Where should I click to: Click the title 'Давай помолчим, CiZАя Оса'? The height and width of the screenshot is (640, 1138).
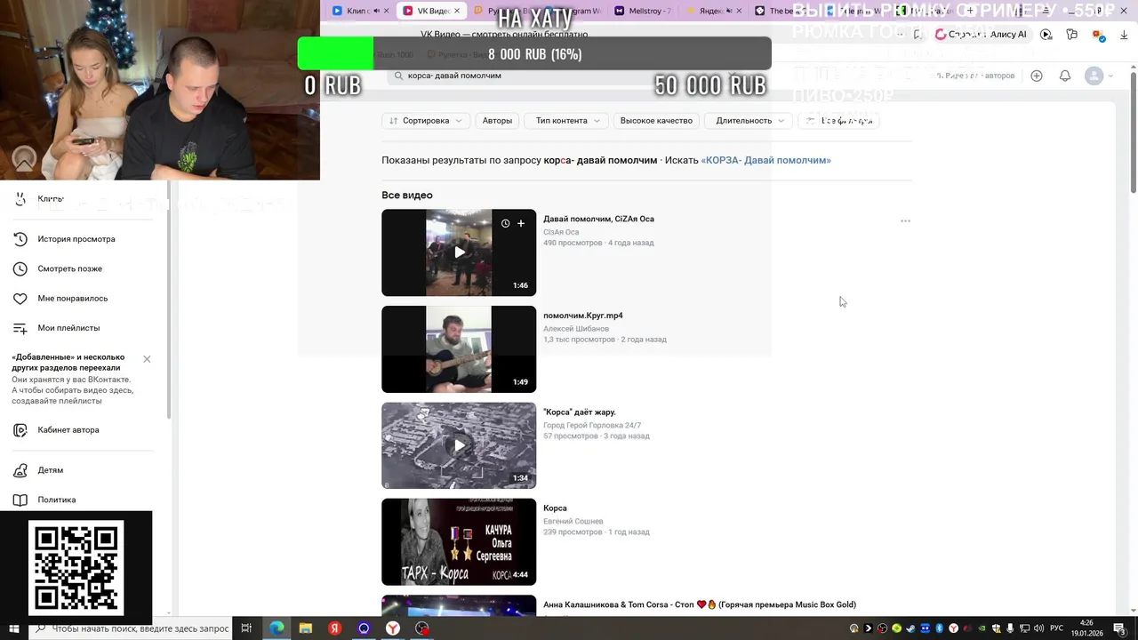click(598, 220)
